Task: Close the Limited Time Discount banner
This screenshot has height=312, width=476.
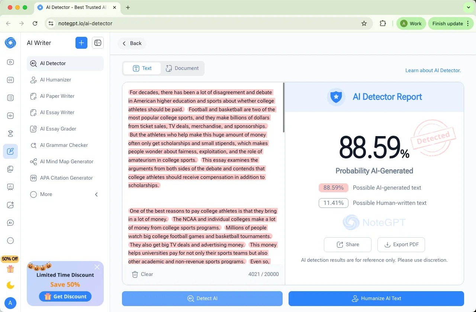Action: (x=97, y=267)
